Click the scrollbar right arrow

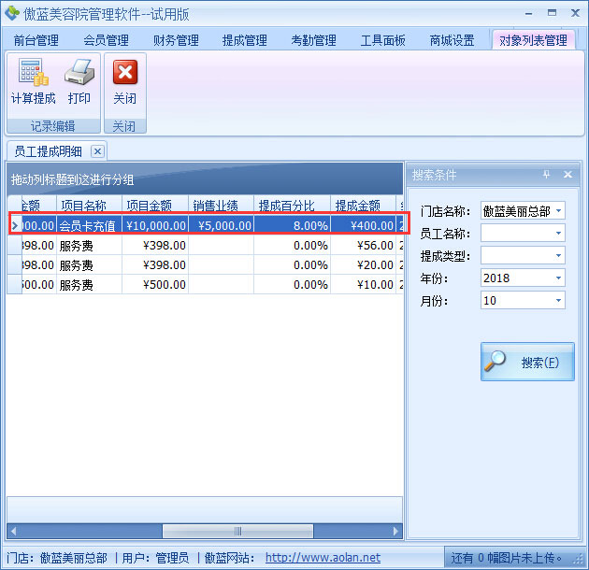pos(395,531)
